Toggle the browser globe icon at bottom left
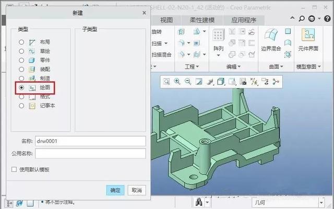Screen dimensions: 334x209 [20, 203]
